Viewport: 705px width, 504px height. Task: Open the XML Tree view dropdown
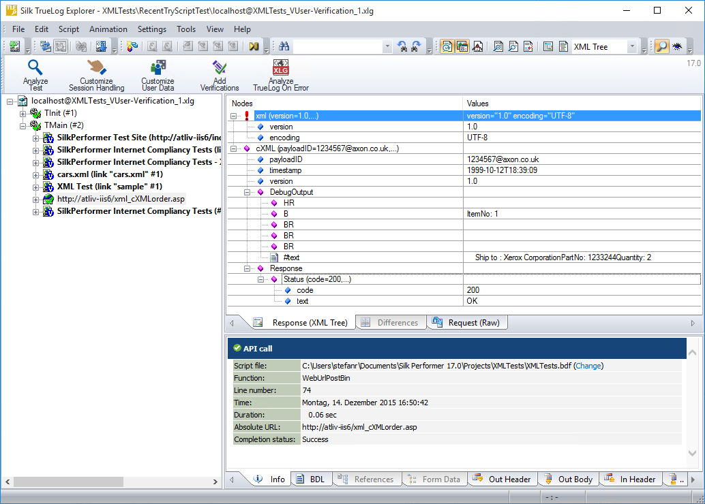coord(632,46)
